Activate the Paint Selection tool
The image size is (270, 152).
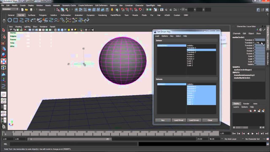4,43
